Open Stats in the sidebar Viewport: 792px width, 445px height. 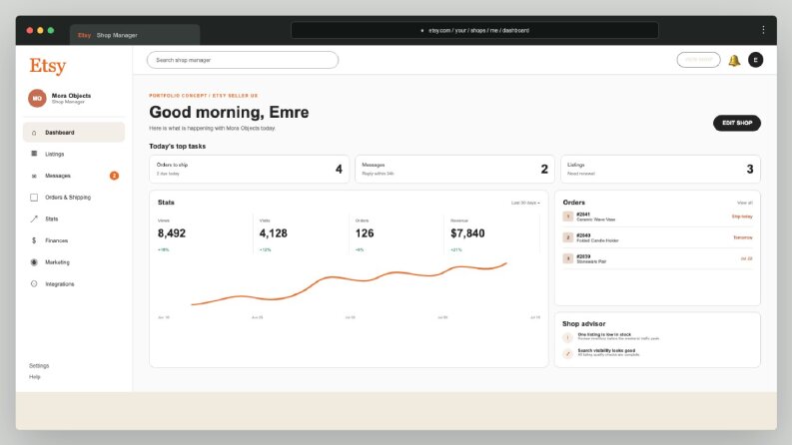click(x=74, y=219)
